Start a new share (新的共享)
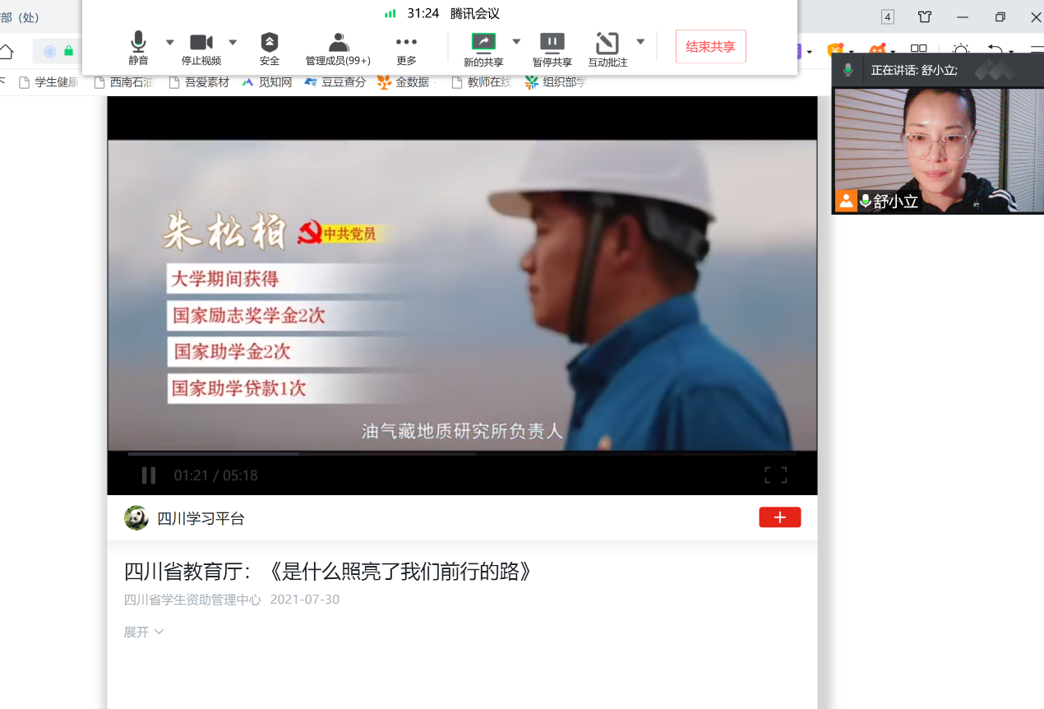Screen dimensions: 1044x709 pyautogui.click(x=483, y=48)
